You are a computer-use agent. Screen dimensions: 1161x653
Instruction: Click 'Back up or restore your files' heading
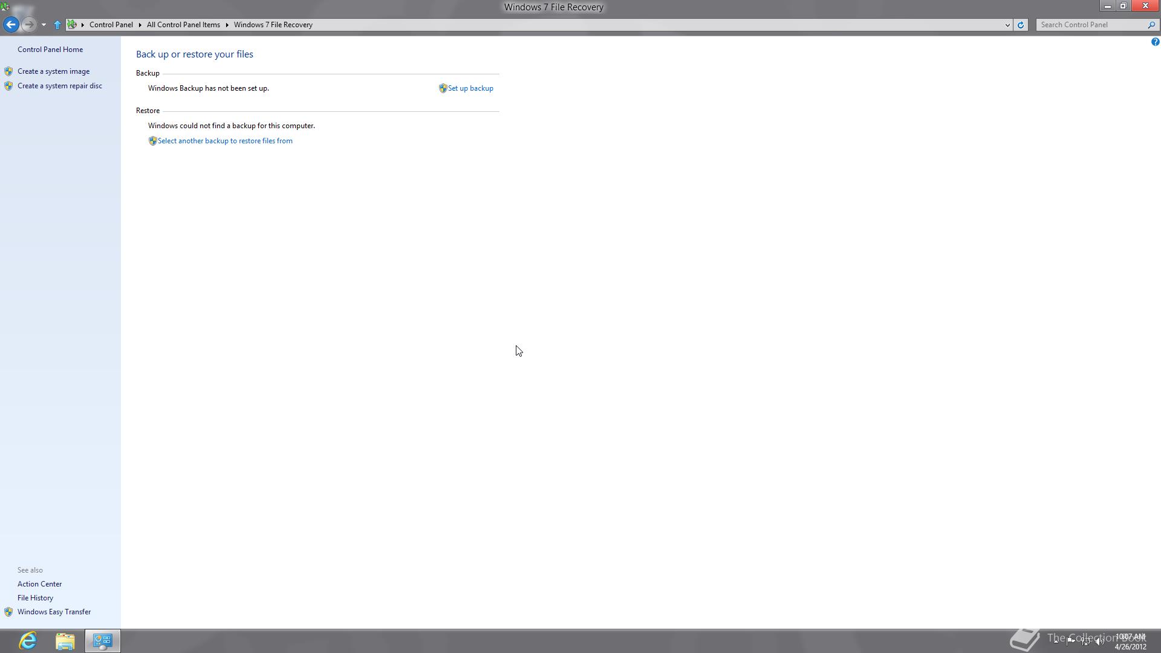[x=195, y=54]
